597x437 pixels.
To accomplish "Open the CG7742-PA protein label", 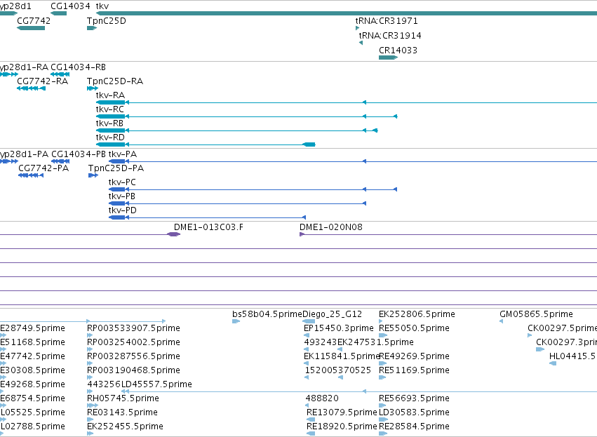I will tap(43, 168).
